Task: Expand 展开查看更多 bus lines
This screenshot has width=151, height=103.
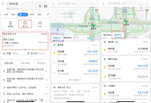Action: coord(75,80)
